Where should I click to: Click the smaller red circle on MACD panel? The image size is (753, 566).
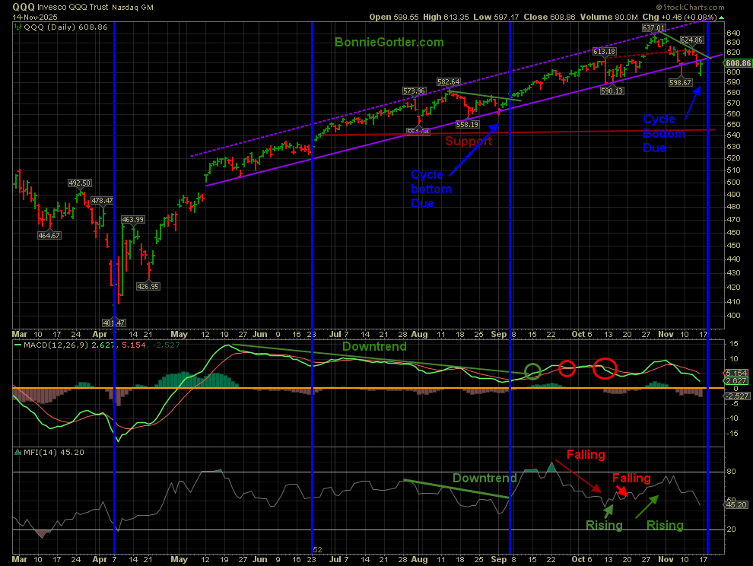[x=567, y=368]
